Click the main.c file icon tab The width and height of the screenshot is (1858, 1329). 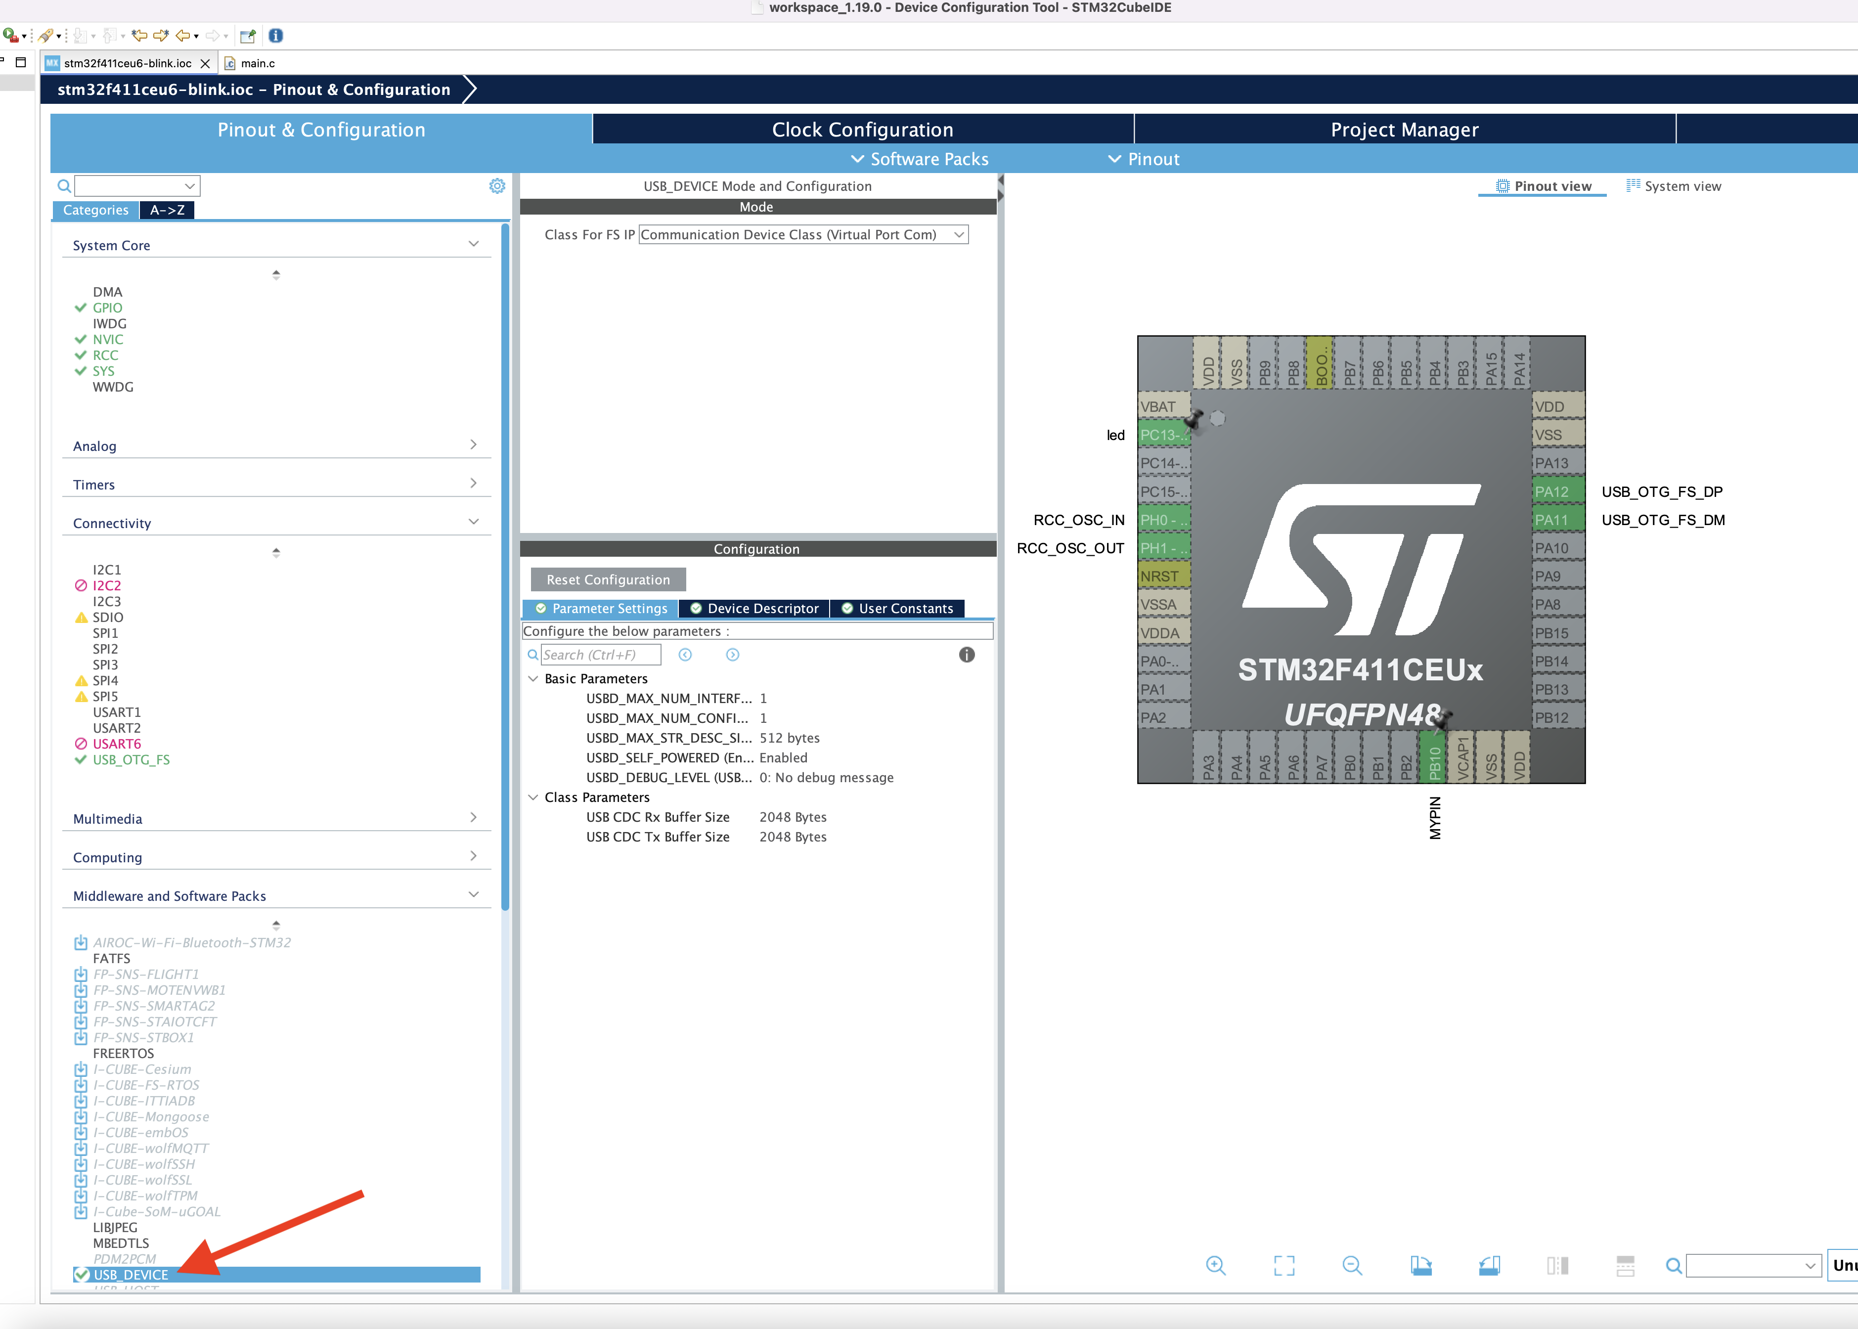coord(230,63)
